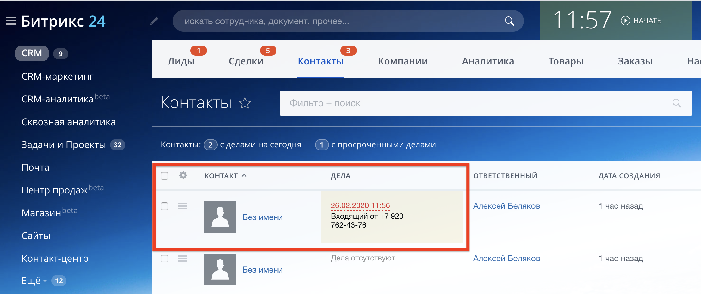The image size is (701, 294).
Task: Expand the Ещё sidebar menu
Action: [x=34, y=281]
